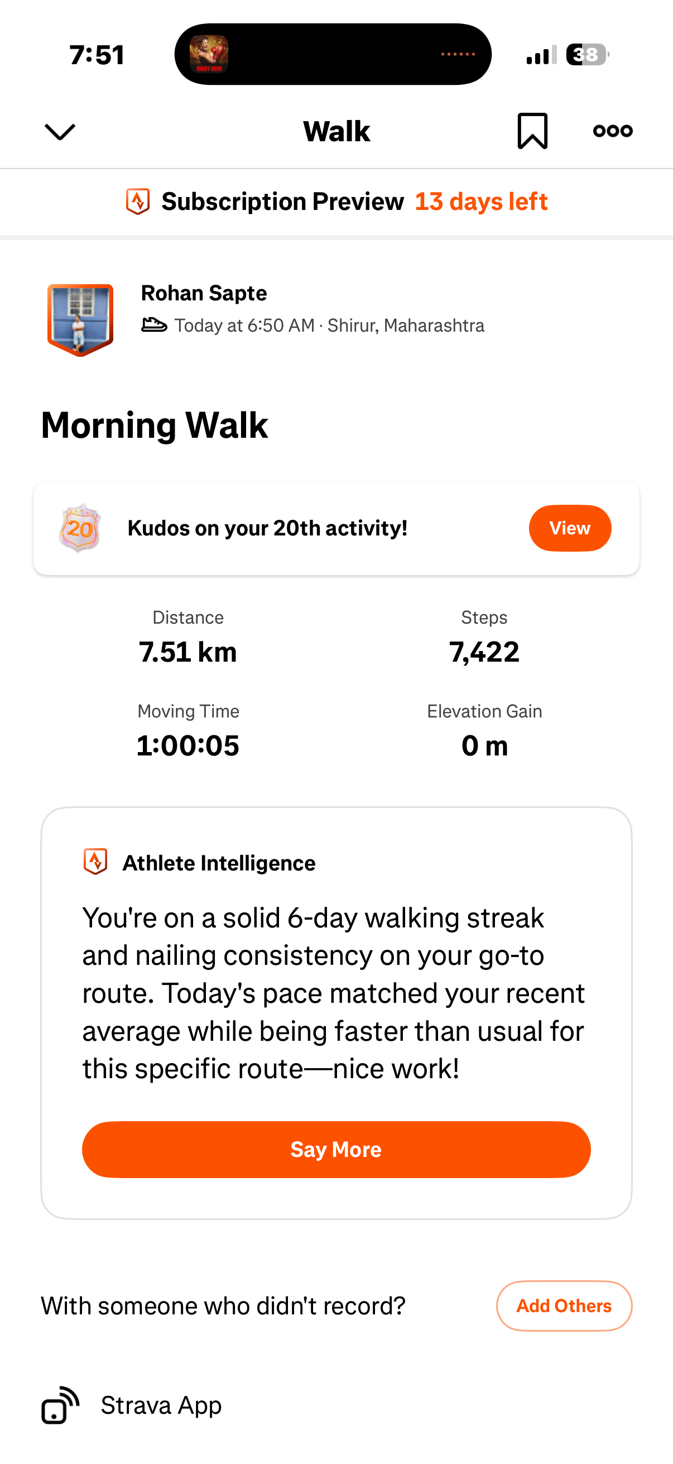
Task: View the 20th activity kudos
Action: pos(570,529)
